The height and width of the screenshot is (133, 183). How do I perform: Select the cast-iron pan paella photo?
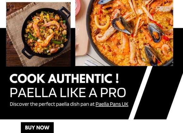tap(39, 34)
